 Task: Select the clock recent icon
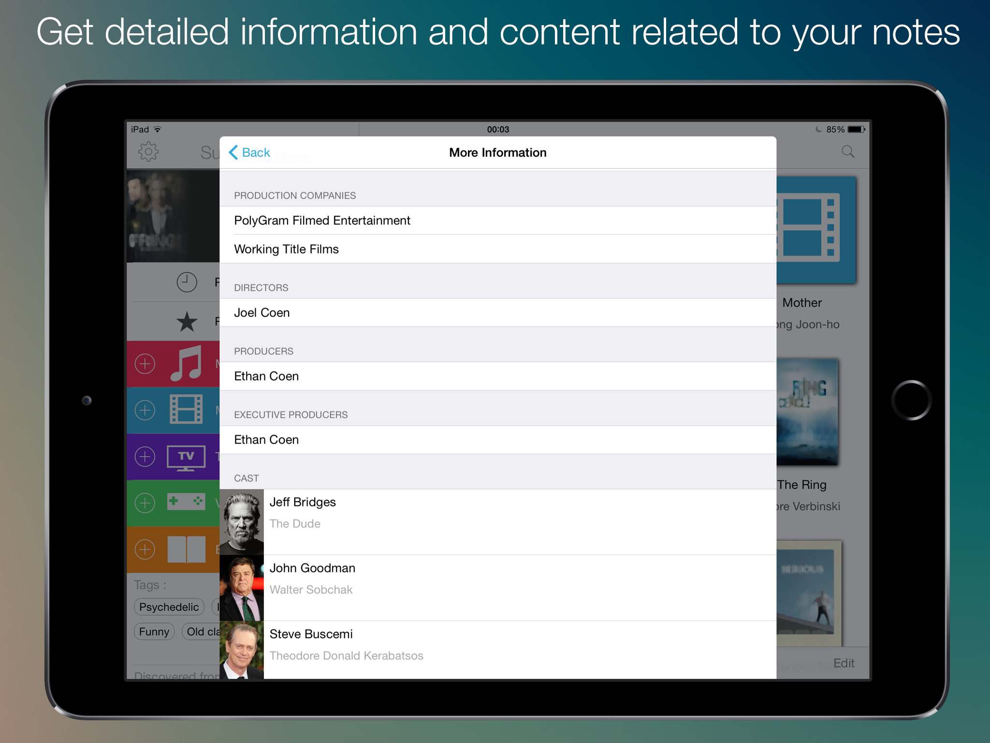[x=187, y=282]
